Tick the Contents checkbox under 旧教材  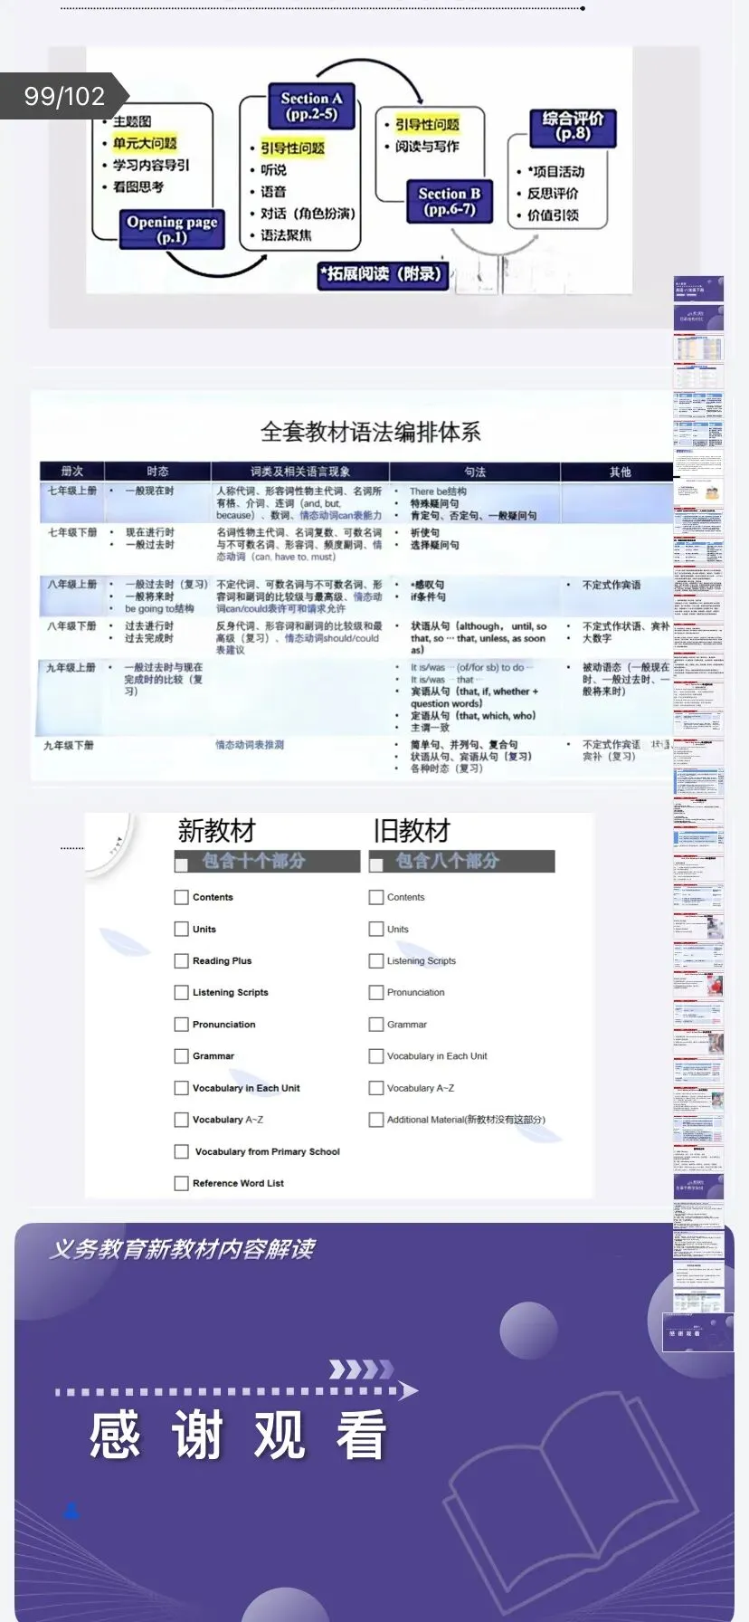click(375, 897)
